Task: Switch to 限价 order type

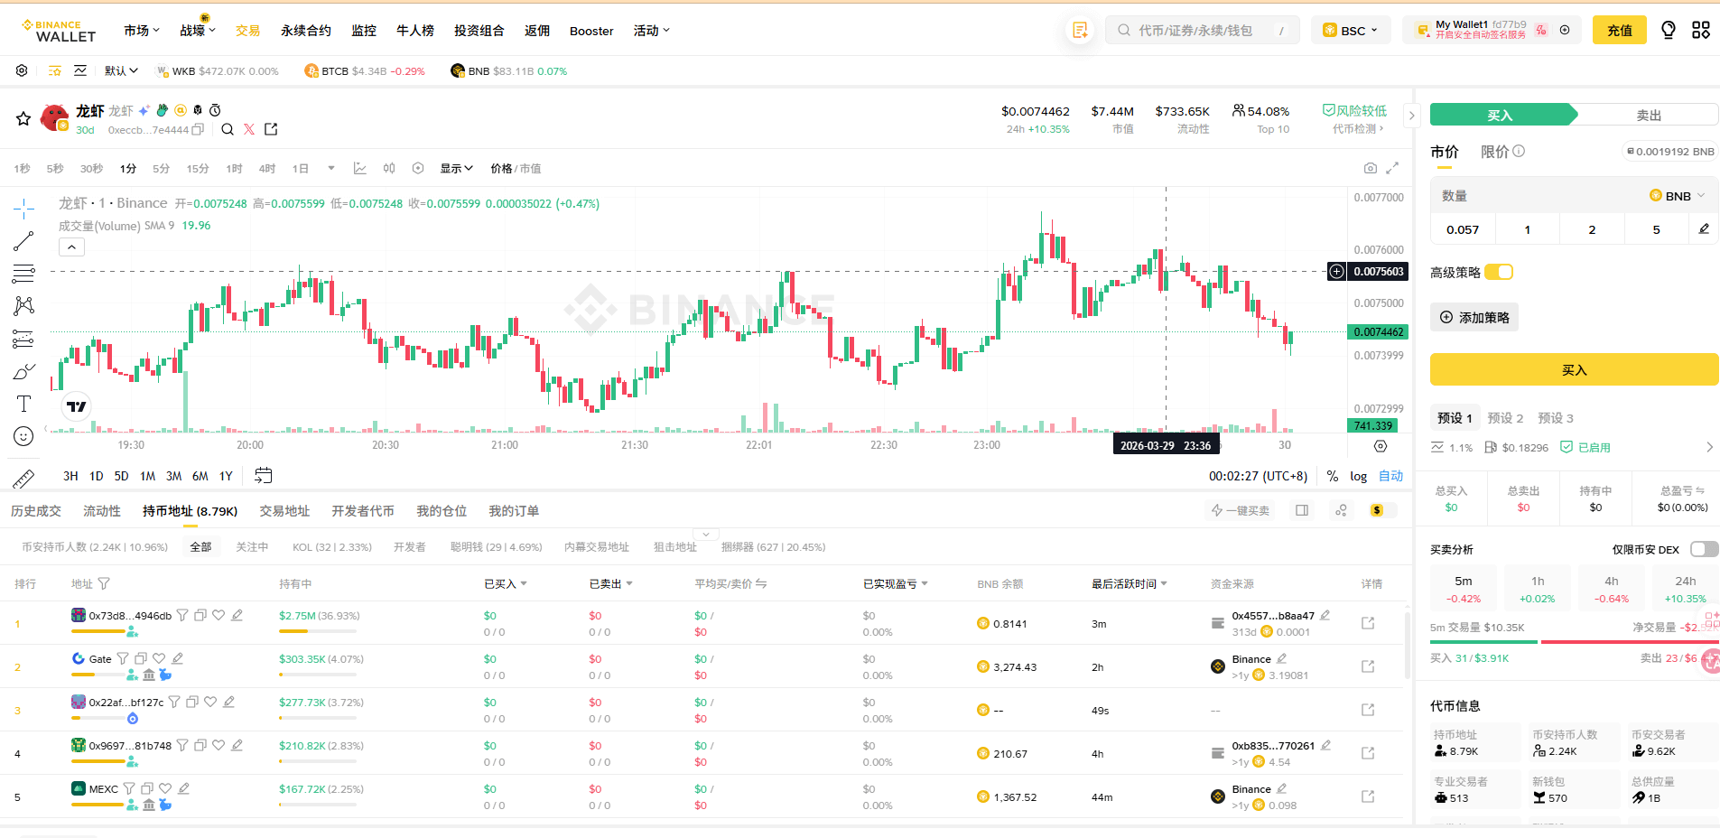Action: [x=1495, y=152]
